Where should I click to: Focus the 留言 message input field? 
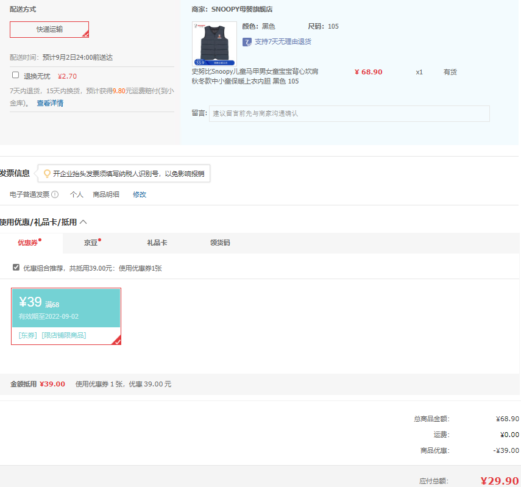click(349, 114)
